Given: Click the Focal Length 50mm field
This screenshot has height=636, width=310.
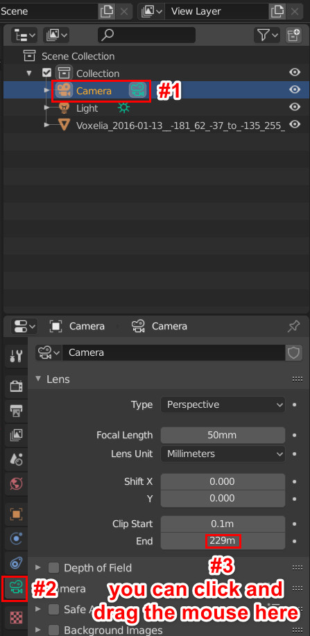Looking at the screenshot, I should pos(223,436).
